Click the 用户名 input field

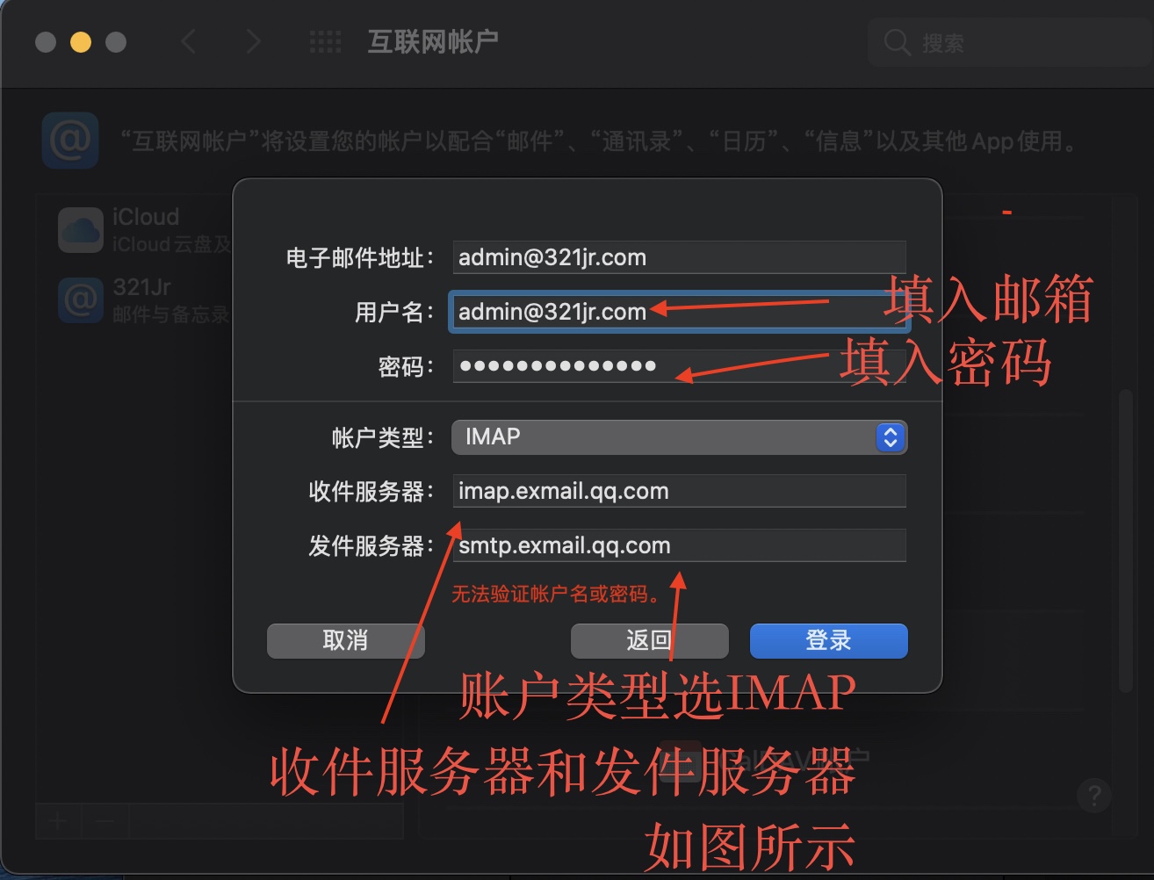click(680, 312)
